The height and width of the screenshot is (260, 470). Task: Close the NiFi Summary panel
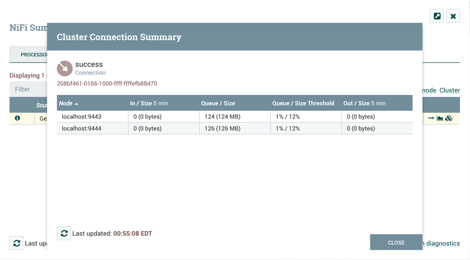[x=453, y=16]
